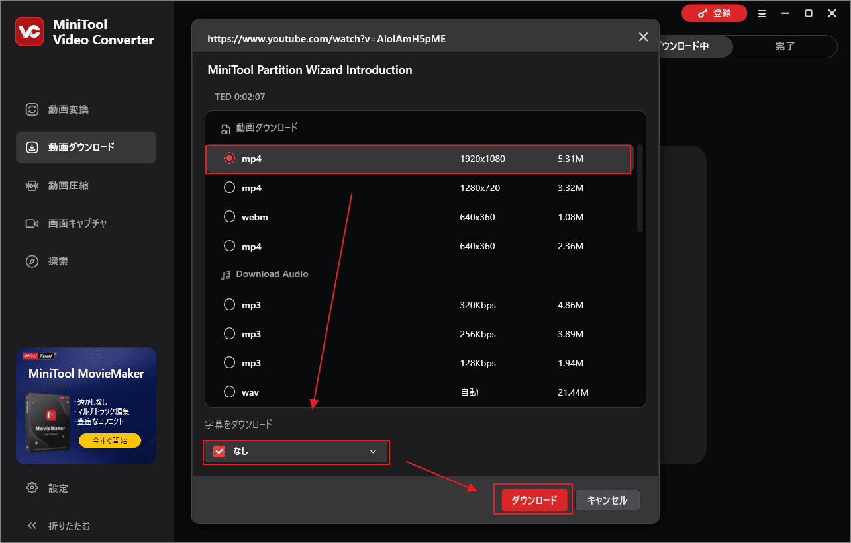
Task: Click the screen capture camera icon
Action: point(32,224)
